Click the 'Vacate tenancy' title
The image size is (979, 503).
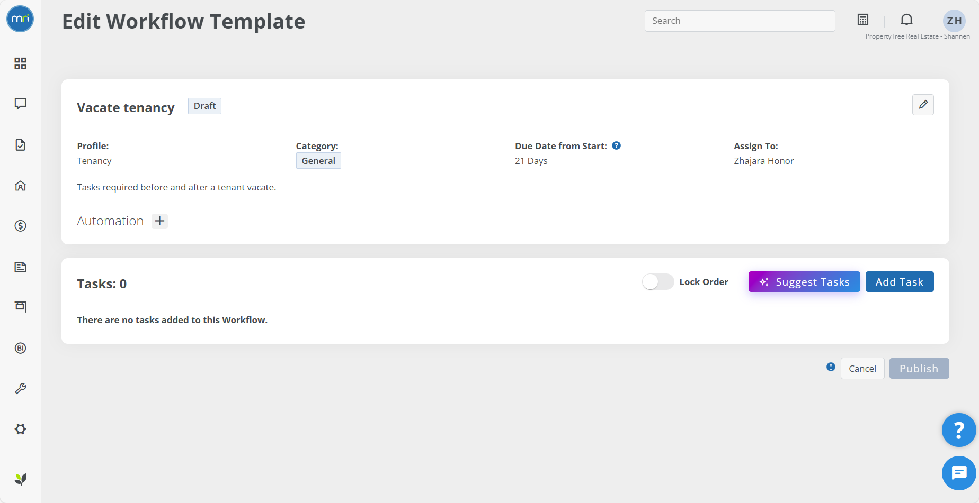point(126,107)
